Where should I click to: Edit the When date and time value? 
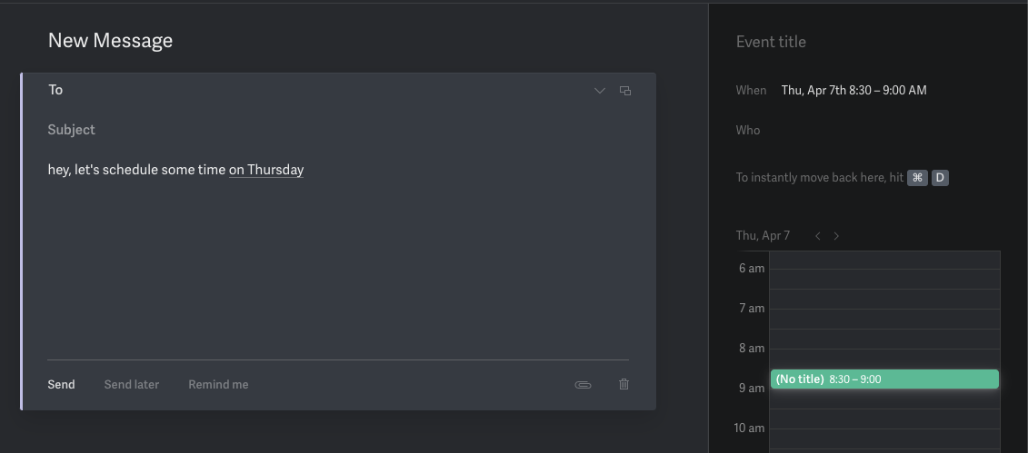point(853,90)
